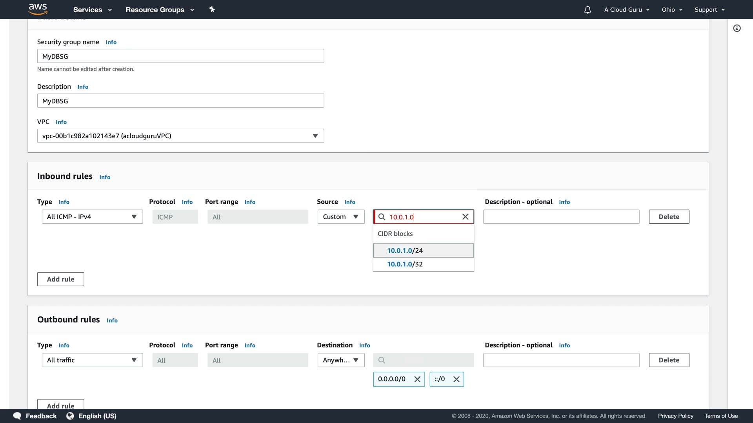Screen dimensions: 753x423
Task: Remove the ::/0 destination chip
Action: [x=457, y=379]
